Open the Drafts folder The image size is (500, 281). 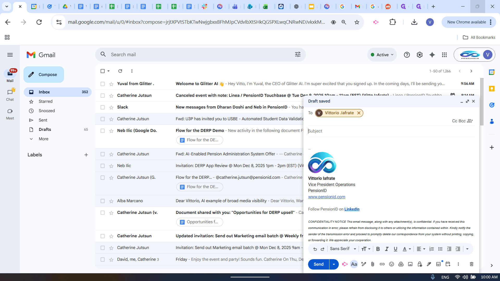click(45, 130)
